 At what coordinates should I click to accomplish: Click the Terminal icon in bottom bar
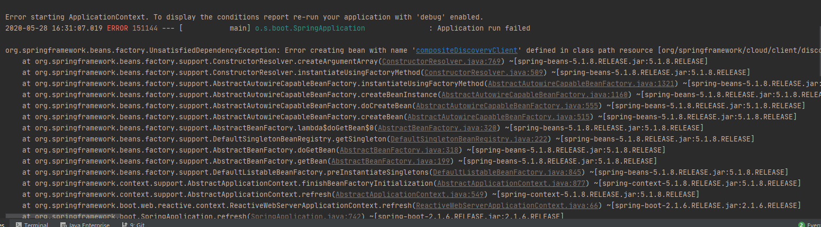coord(19,224)
